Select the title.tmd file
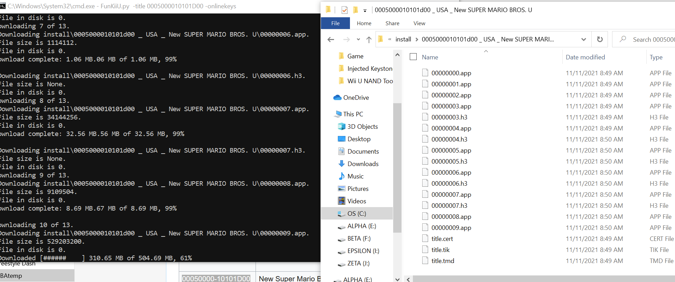Image resolution: width=675 pixels, height=282 pixels. pyautogui.click(x=443, y=261)
